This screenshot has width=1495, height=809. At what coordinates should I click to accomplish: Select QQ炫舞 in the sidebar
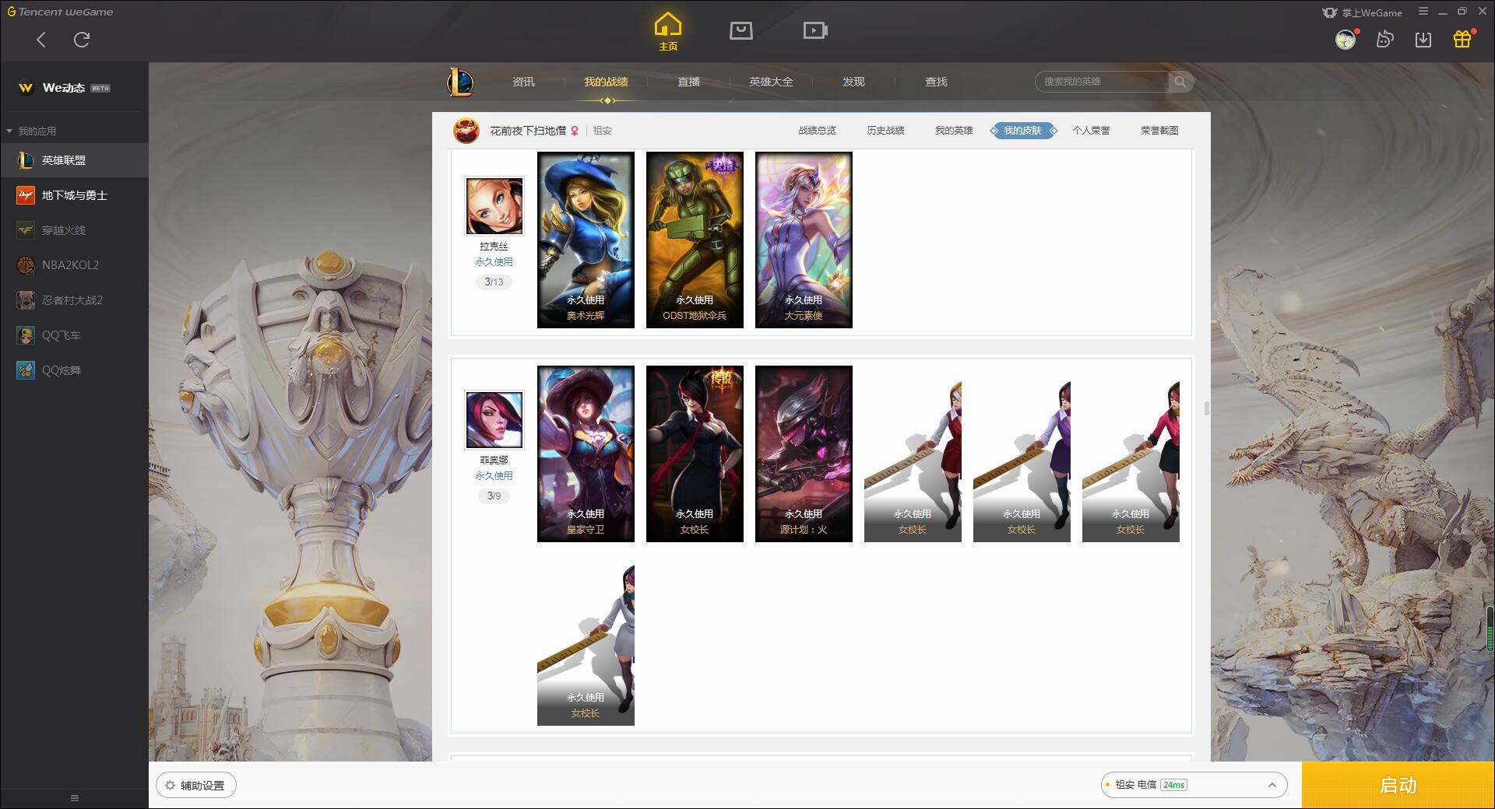pos(74,370)
